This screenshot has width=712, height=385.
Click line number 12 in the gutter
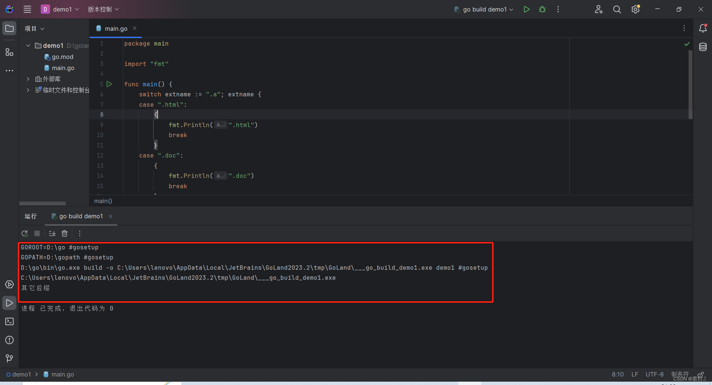tap(100, 156)
